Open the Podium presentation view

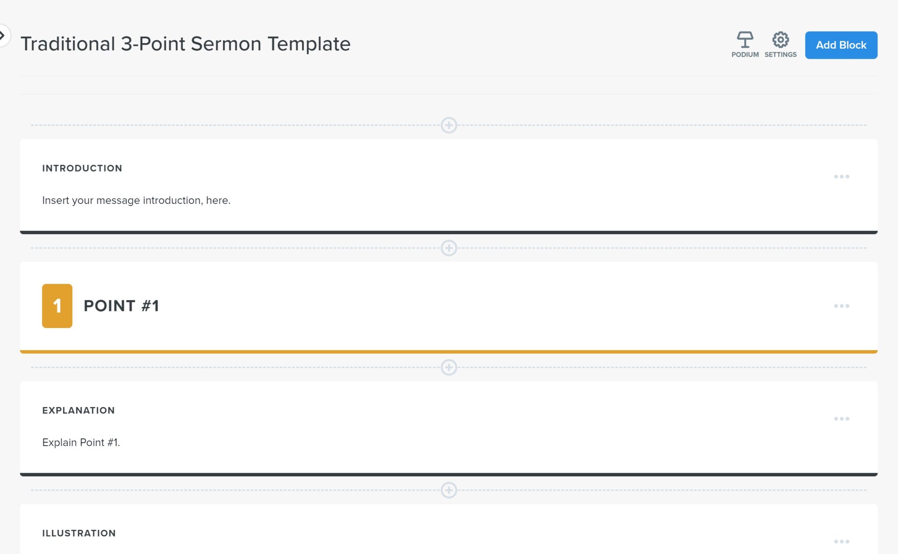click(x=745, y=44)
